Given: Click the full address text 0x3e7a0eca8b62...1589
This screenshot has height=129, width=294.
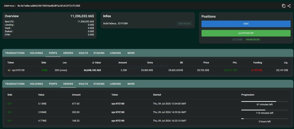Looking at the screenshot, I should click(x=49, y=6).
